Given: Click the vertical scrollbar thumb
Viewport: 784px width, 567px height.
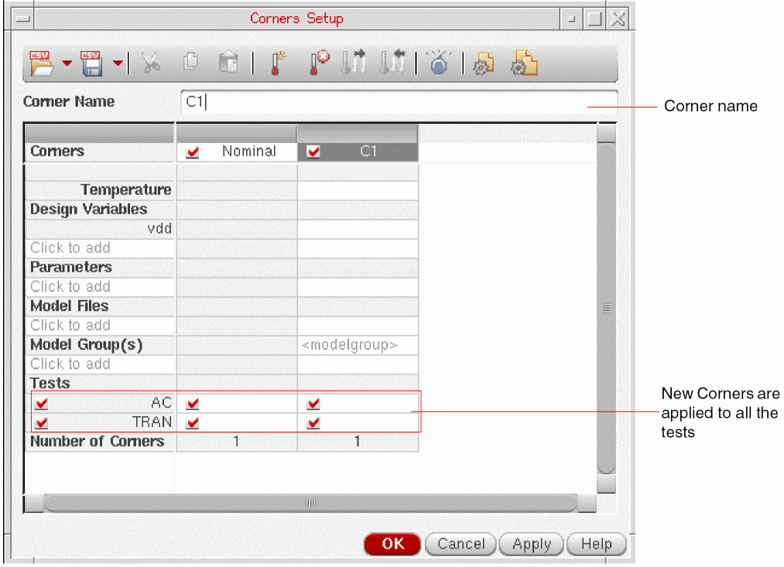Looking at the screenshot, I should click(x=606, y=308).
